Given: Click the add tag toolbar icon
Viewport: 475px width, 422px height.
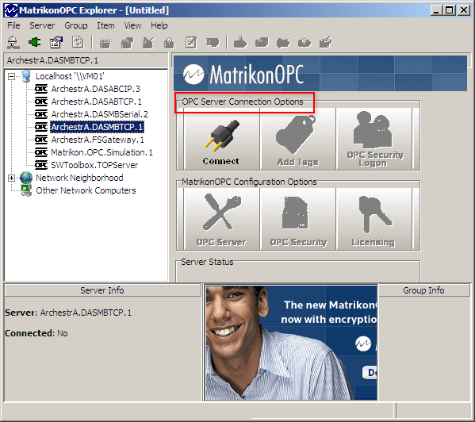Looking at the screenshot, I should [x=240, y=42].
